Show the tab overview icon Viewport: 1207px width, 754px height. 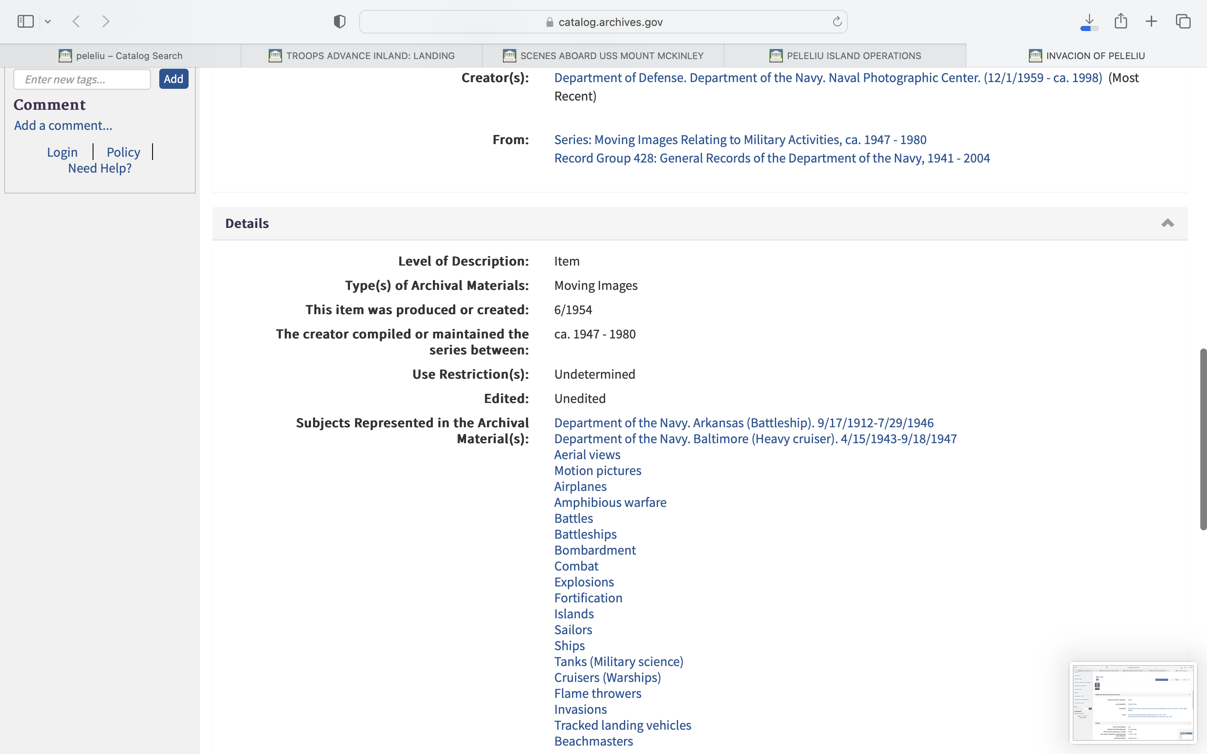[x=1183, y=21]
